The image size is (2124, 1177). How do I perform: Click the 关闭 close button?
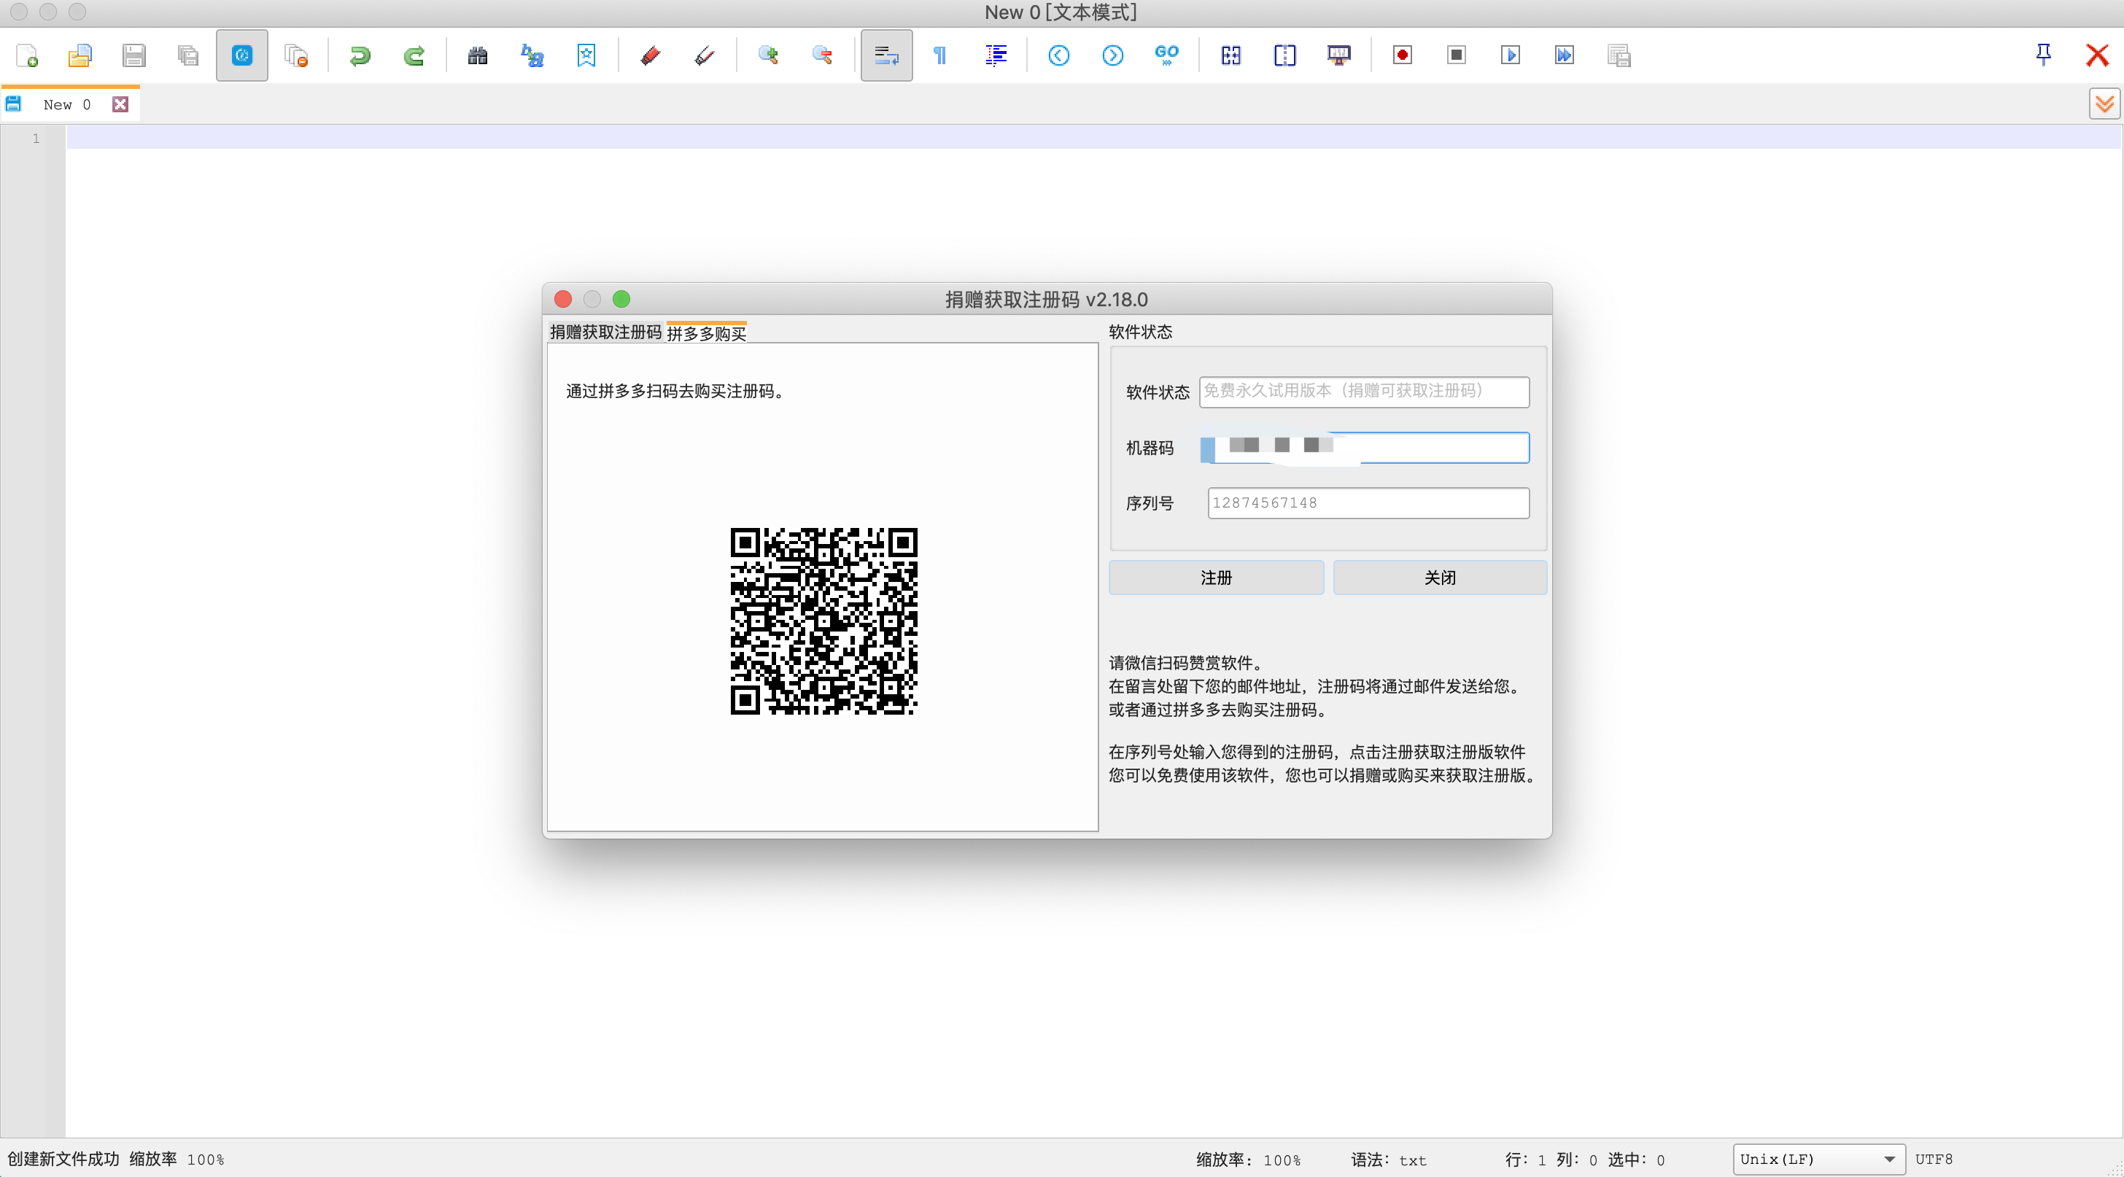point(1440,578)
